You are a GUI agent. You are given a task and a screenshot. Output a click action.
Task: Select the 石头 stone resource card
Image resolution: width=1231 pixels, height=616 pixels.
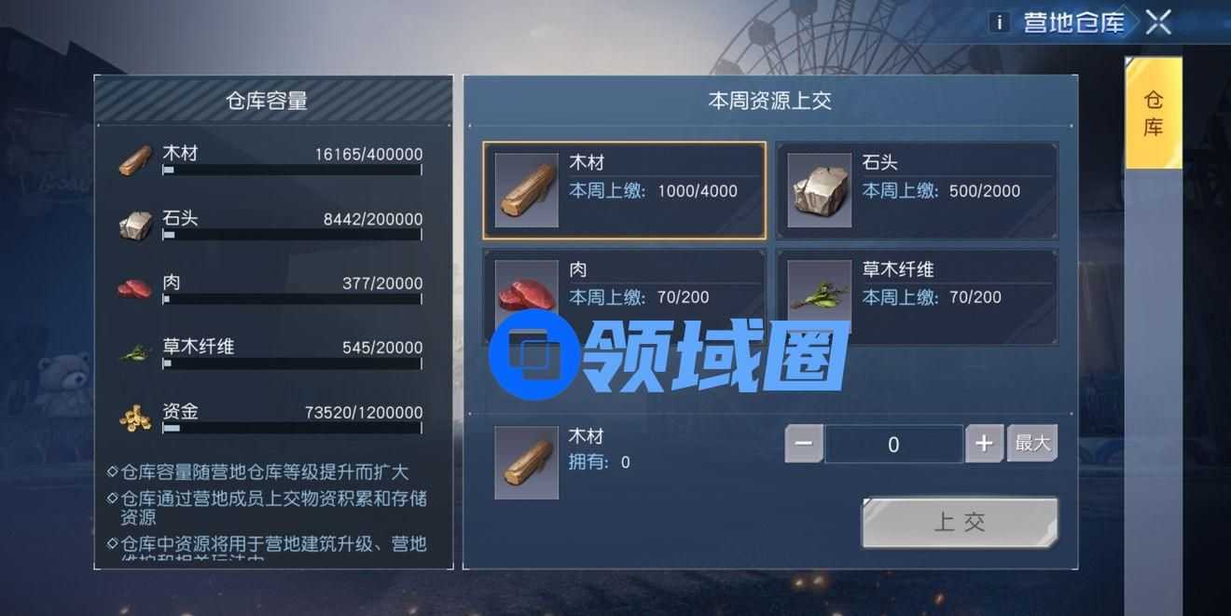(918, 190)
